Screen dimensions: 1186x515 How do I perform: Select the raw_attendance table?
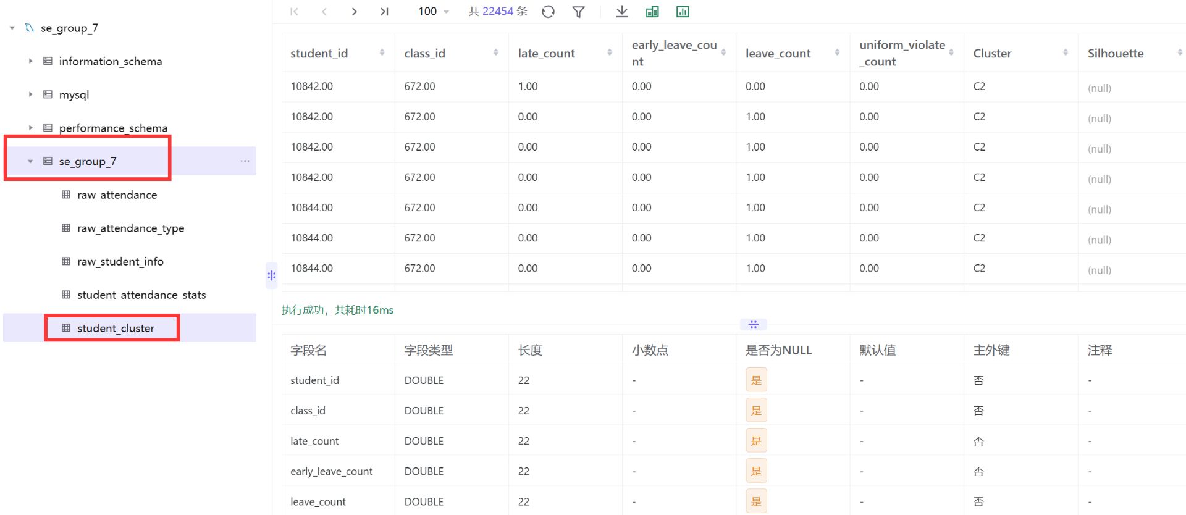117,195
